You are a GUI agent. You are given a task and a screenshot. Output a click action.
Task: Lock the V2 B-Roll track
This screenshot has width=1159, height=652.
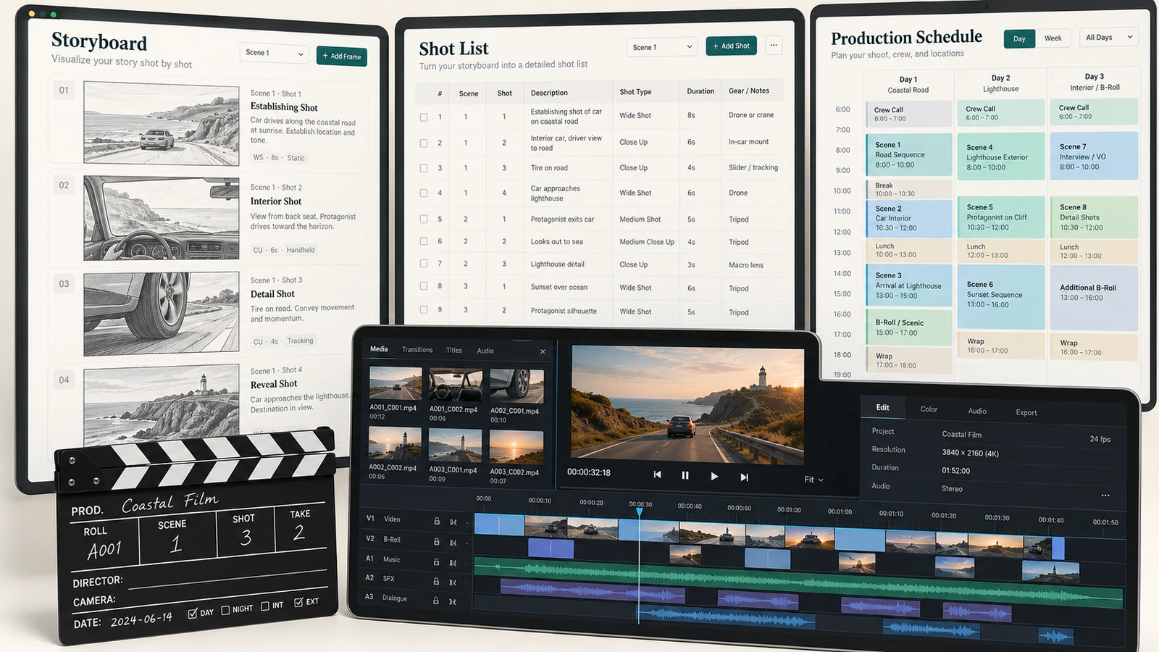point(437,541)
